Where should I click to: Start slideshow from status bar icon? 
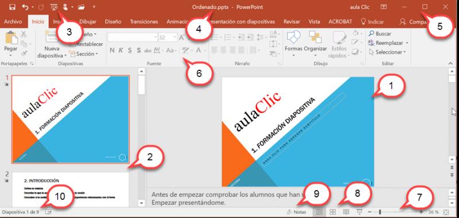(x=360, y=212)
